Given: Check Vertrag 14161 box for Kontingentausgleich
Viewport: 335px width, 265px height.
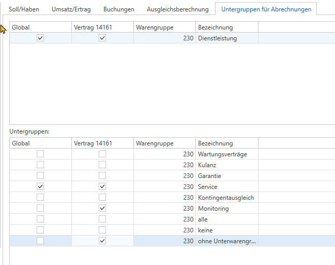Looking at the screenshot, I should [x=102, y=197].
